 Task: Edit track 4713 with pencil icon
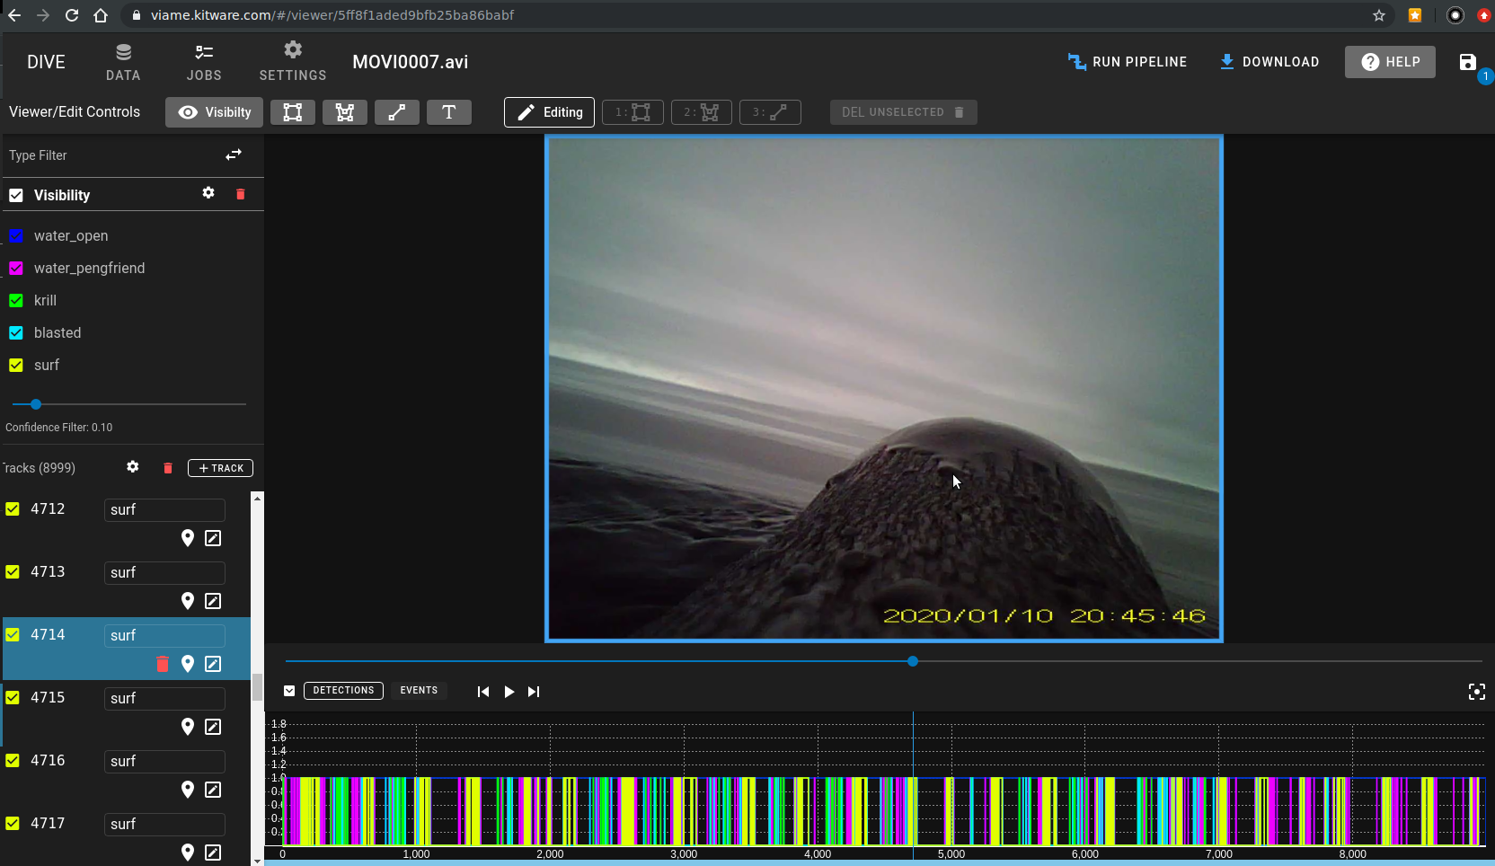point(213,601)
